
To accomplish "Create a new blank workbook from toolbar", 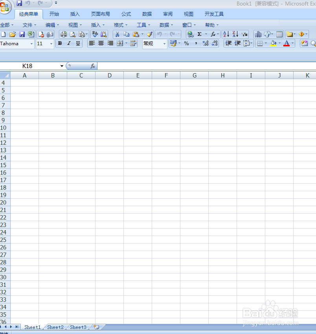I will [4, 34].
